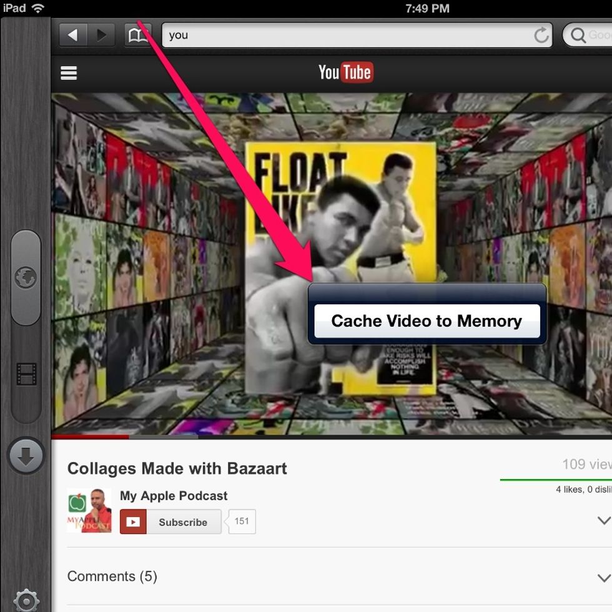Screen dimensions: 612x612
Task: Open the My Apple Podcast channel avatar
Action: (89, 511)
